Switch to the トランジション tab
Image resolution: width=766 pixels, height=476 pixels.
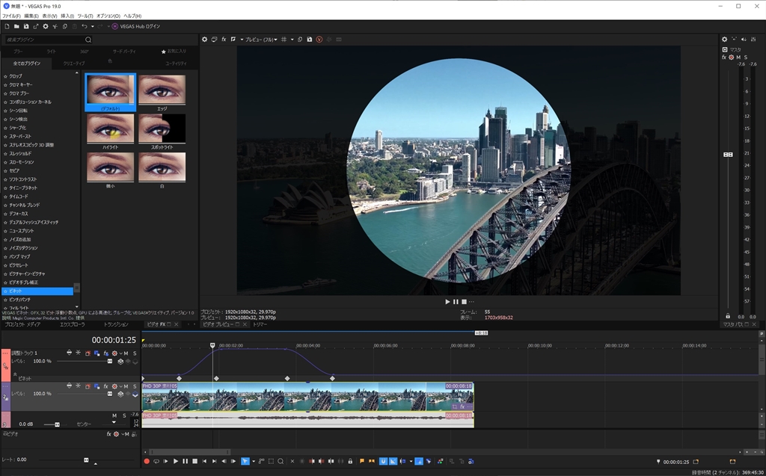point(116,325)
